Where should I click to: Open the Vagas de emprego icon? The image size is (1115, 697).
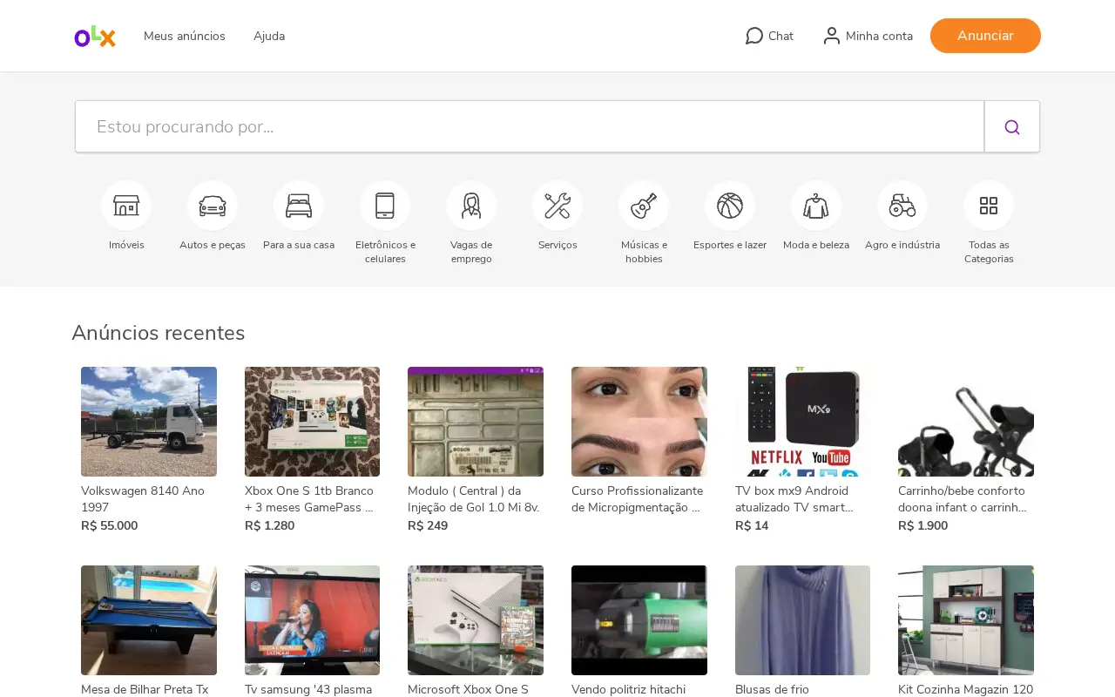[471, 206]
